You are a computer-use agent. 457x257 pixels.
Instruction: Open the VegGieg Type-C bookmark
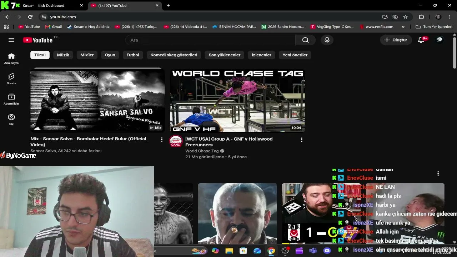(x=332, y=27)
